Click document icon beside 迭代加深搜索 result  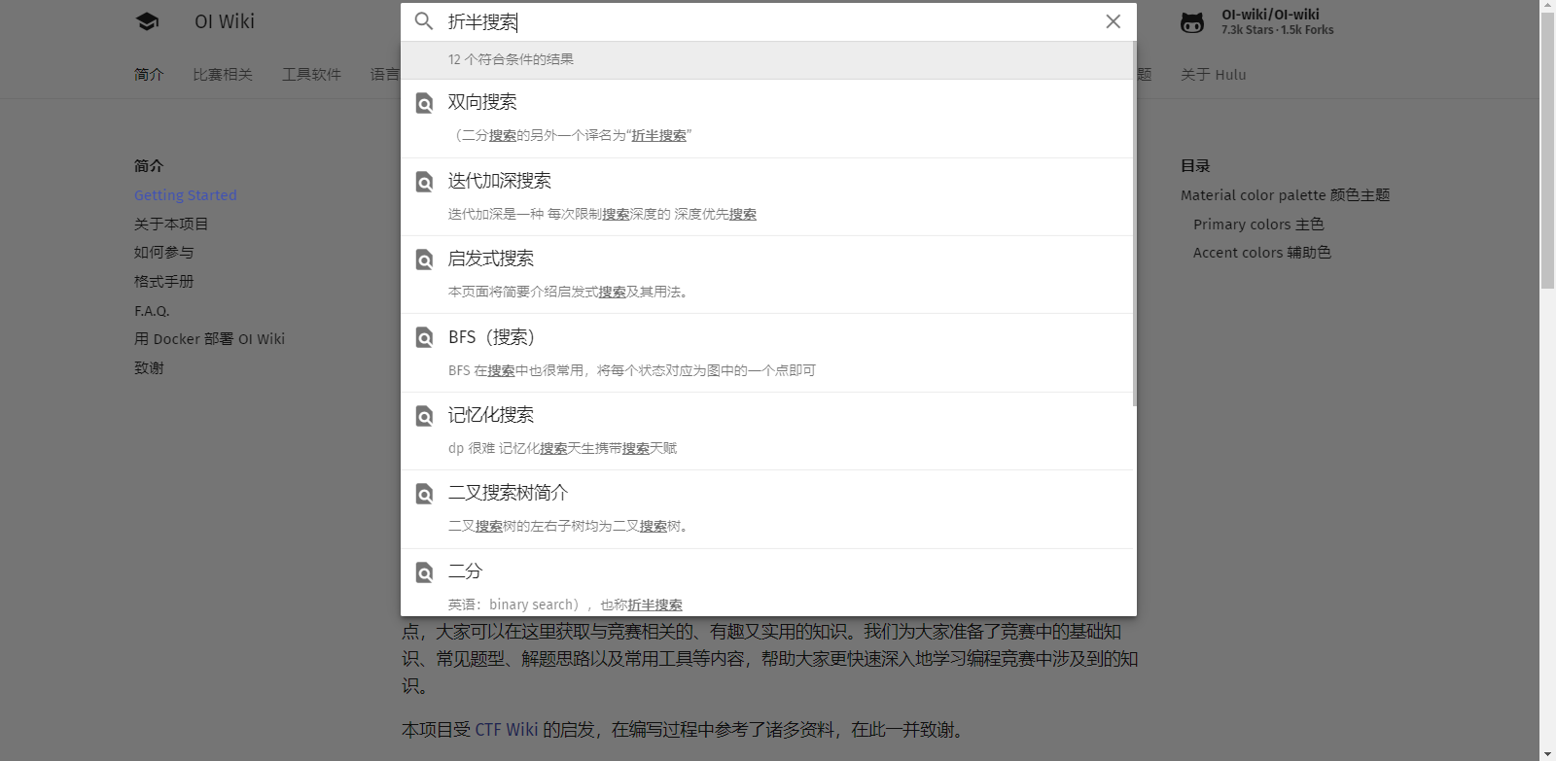[x=425, y=182]
